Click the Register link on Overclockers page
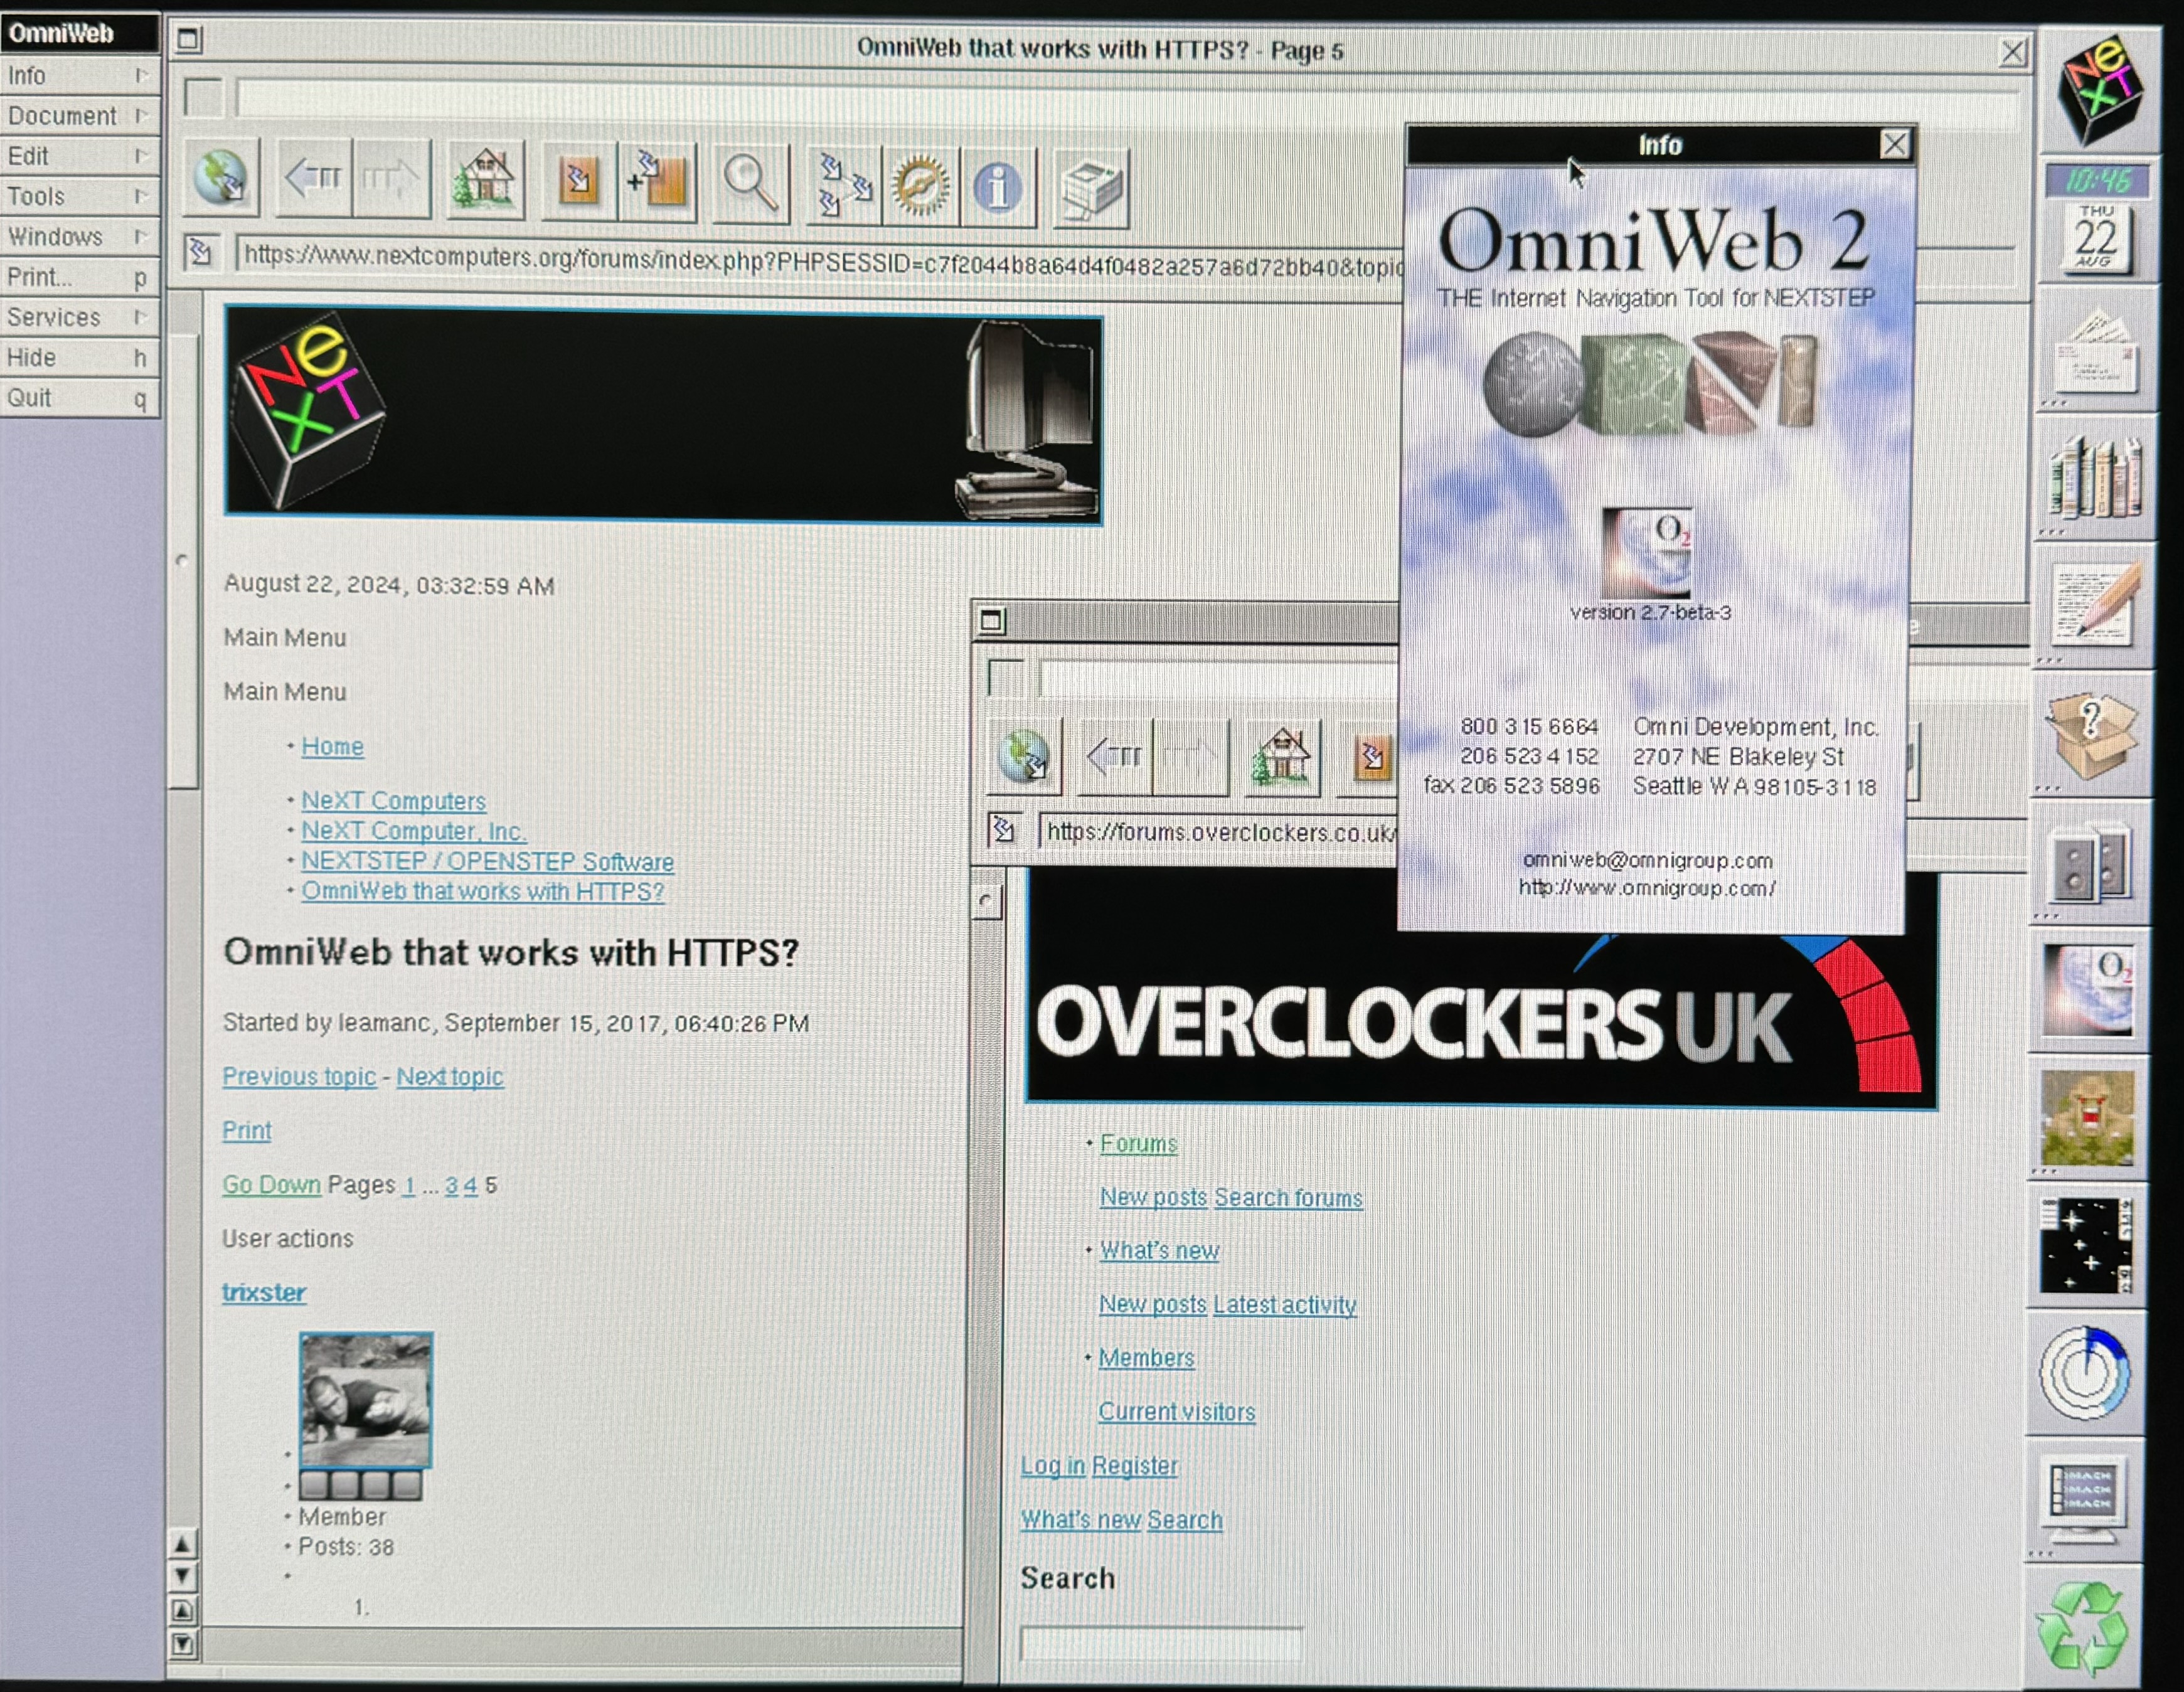The image size is (2184, 1692). point(1134,1465)
